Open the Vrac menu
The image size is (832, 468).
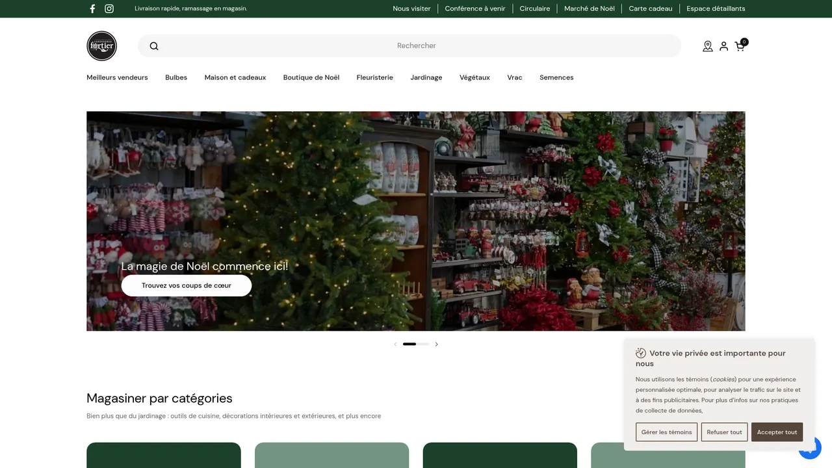[515, 77]
